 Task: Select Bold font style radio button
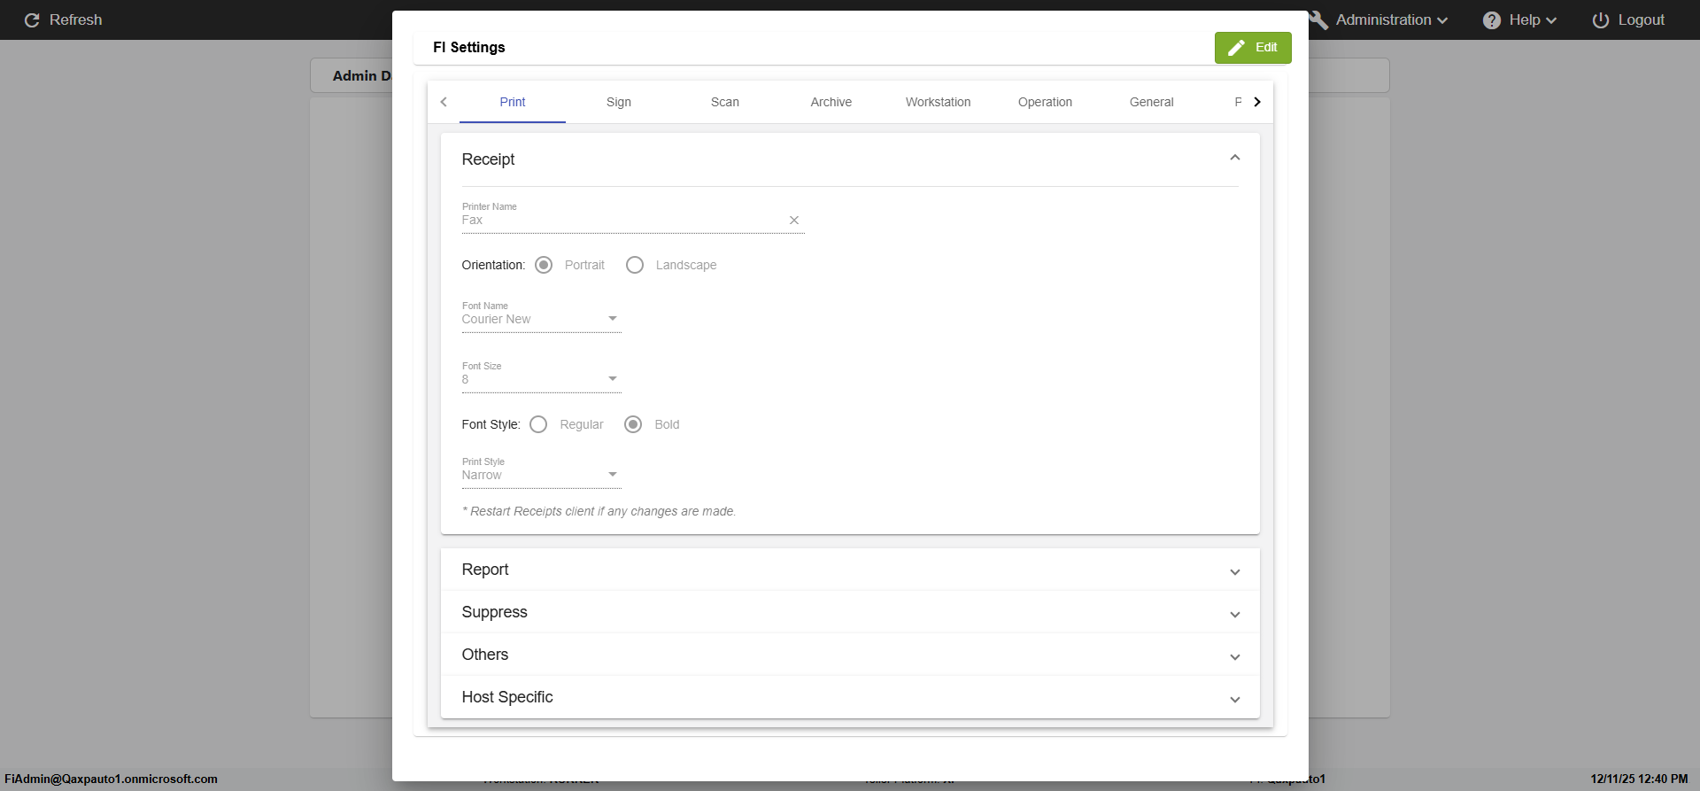click(x=633, y=424)
